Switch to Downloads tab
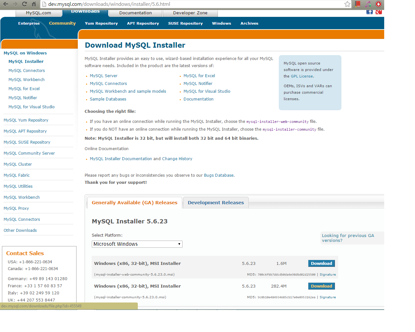Viewport: 415px width, 332px height. coord(86,12)
